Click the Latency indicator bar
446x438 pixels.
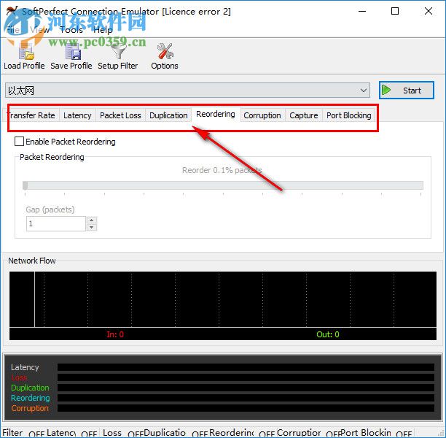pyautogui.click(x=246, y=367)
